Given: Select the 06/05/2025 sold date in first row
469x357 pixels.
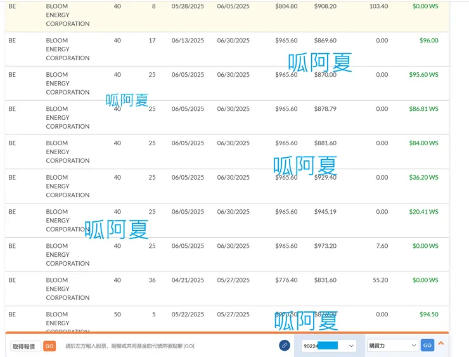Looking at the screenshot, I should [233, 6].
